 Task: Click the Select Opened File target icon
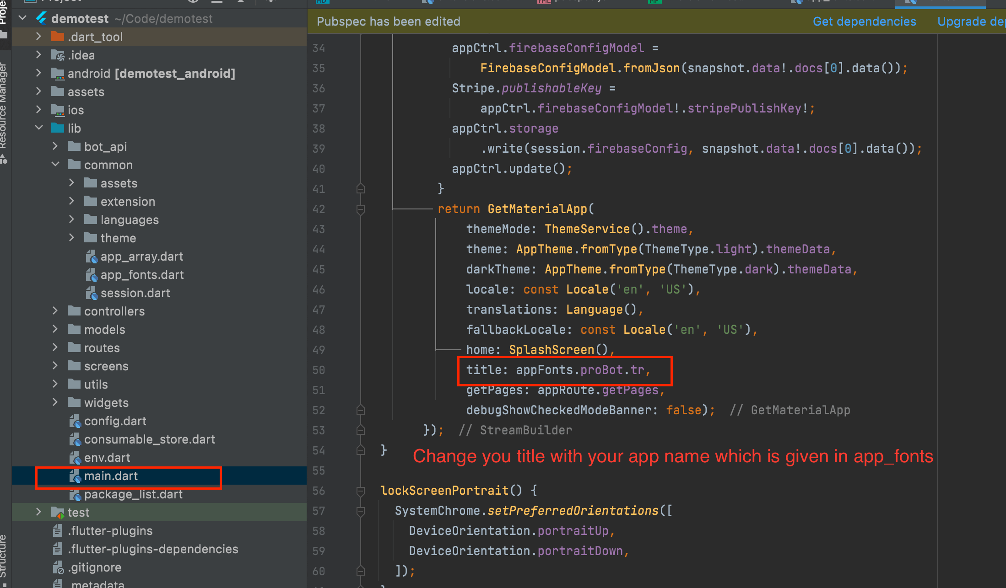pos(193,2)
